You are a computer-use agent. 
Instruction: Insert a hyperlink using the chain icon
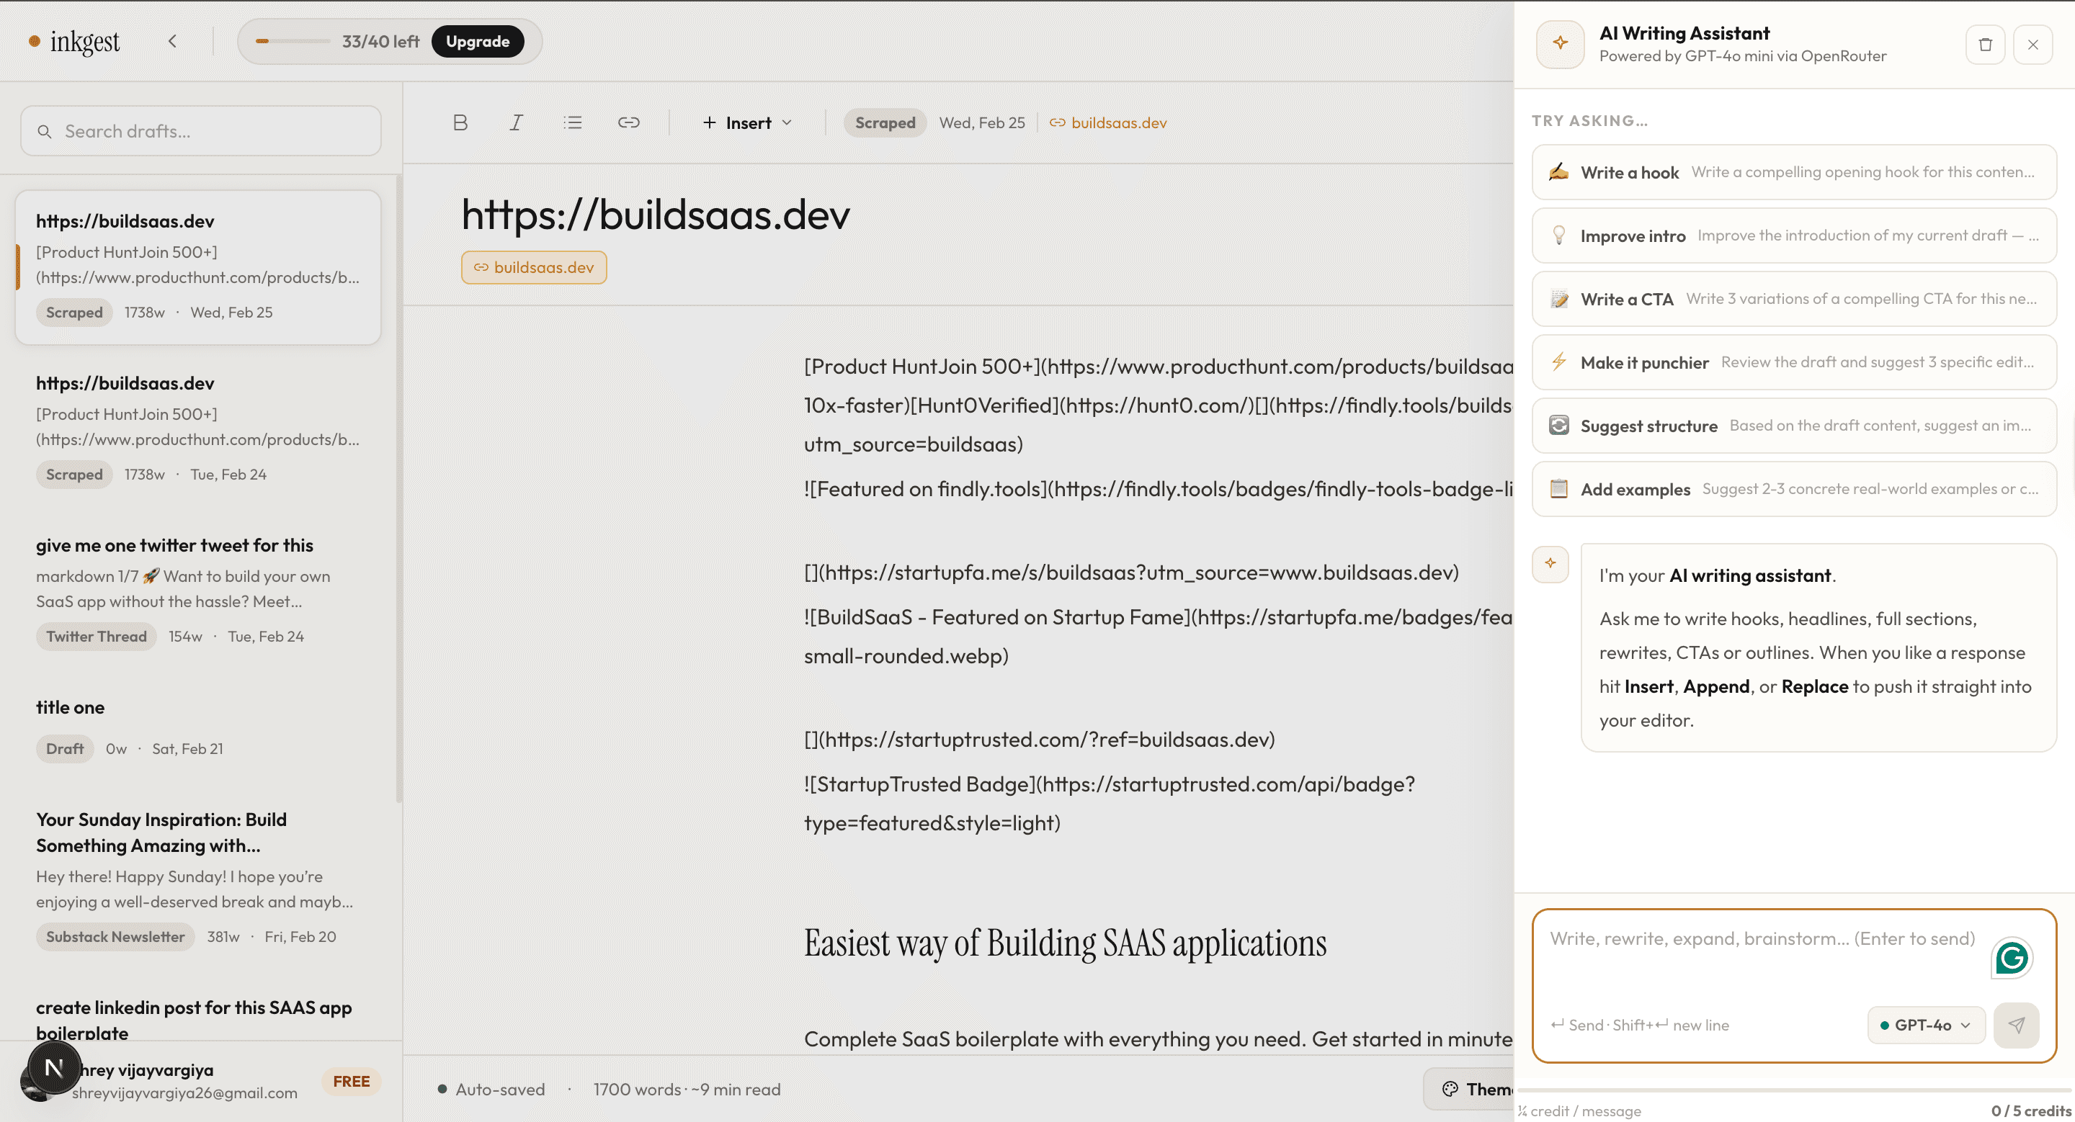[x=629, y=122]
